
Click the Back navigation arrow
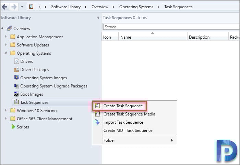(4, 7)
